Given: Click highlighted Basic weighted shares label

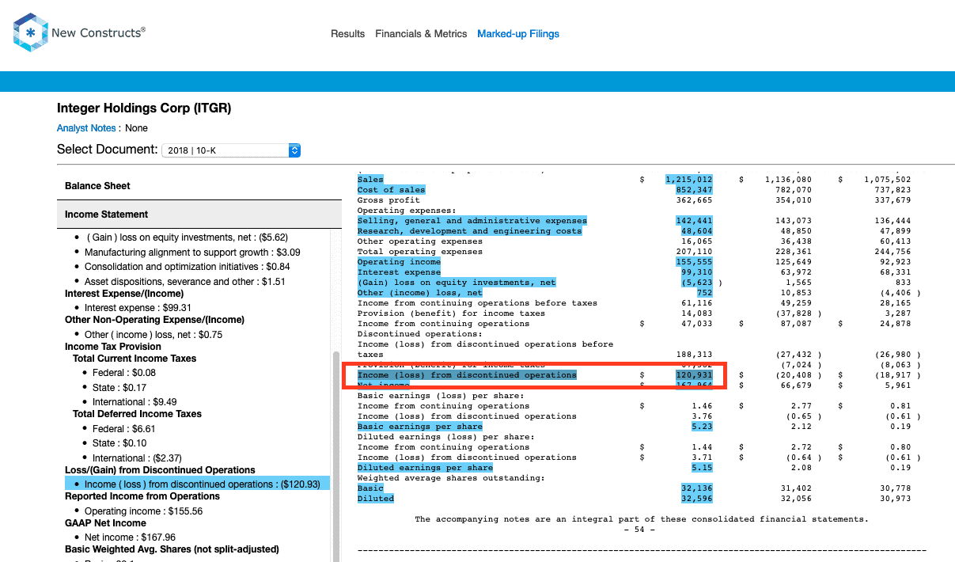Looking at the screenshot, I should click(370, 488).
